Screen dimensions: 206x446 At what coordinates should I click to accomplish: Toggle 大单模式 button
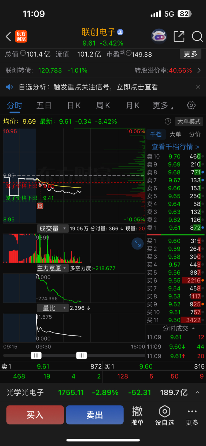coord(189,121)
